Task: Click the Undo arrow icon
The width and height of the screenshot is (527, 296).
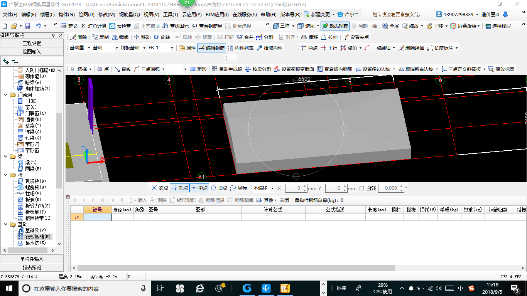Action: [x=39, y=26]
